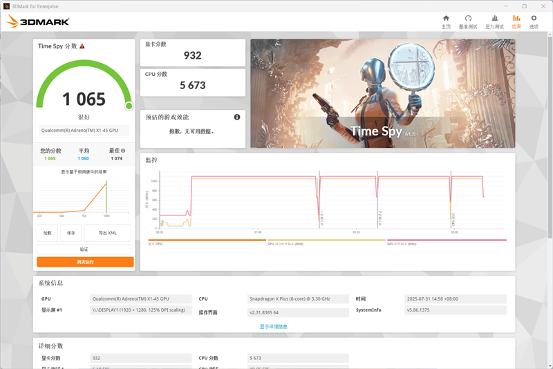Screen dimensions: 553x369
Task: Open the 基准测试 benchmarks tab
Action: (x=468, y=22)
